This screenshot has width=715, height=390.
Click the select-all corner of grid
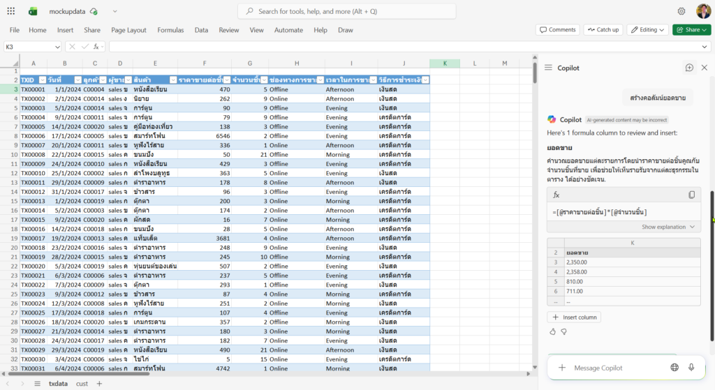[x=16, y=63]
